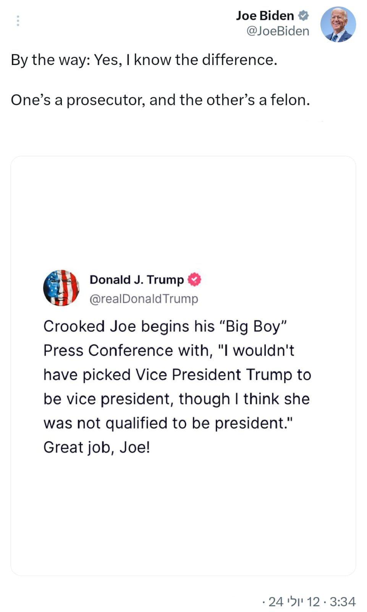This screenshot has width=367, height=612.
Task: Click the @realDonaldTrump handle
Action: [x=144, y=299]
